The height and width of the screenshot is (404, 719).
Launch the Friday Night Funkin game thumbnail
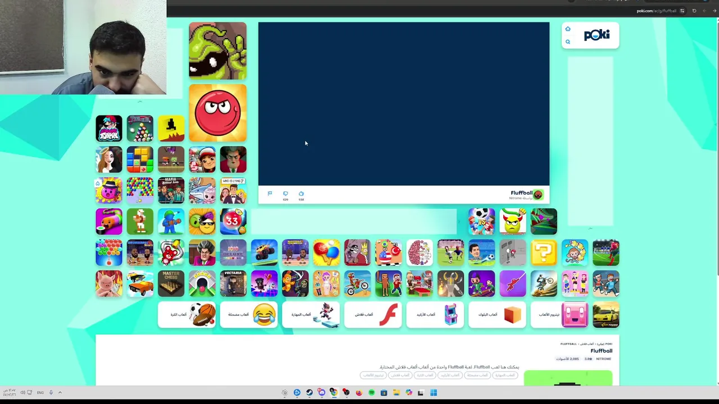[109, 128]
